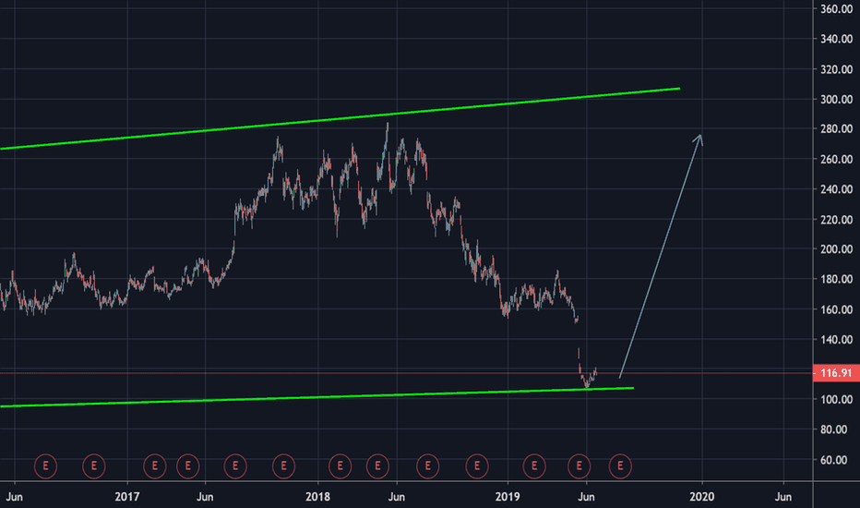The width and height of the screenshot is (860, 508).
Task: Click the 200.00 price axis label
Action: (x=836, y=249)
